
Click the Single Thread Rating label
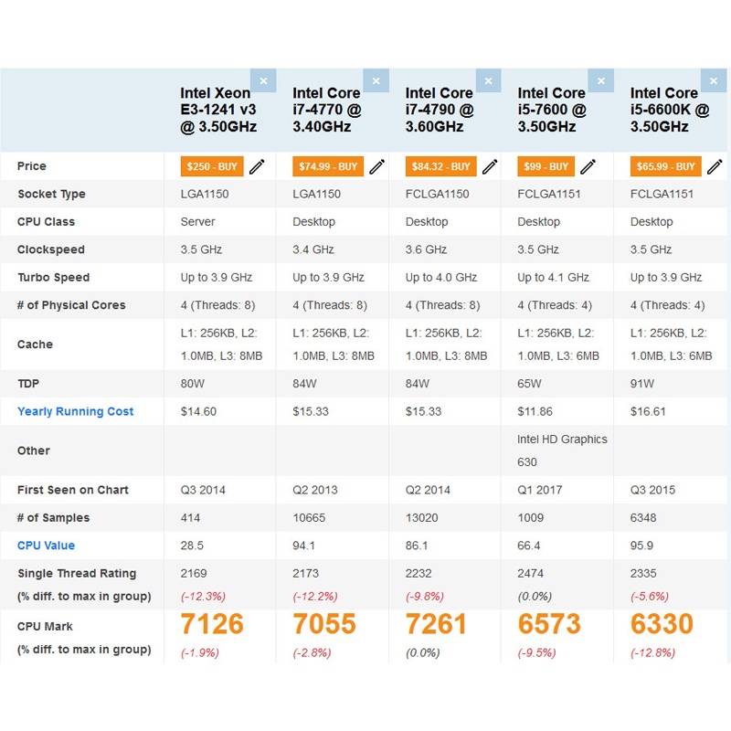(x=77, y=574)
